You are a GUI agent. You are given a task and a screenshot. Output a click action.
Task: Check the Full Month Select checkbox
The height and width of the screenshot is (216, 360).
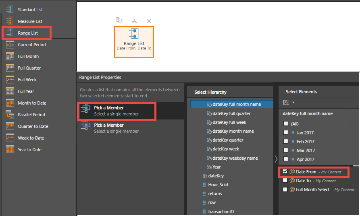pyautogui.click(x=285, y=189)
